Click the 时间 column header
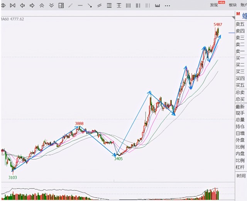This screenshot has width=247, height=201. tap(241, 176)
